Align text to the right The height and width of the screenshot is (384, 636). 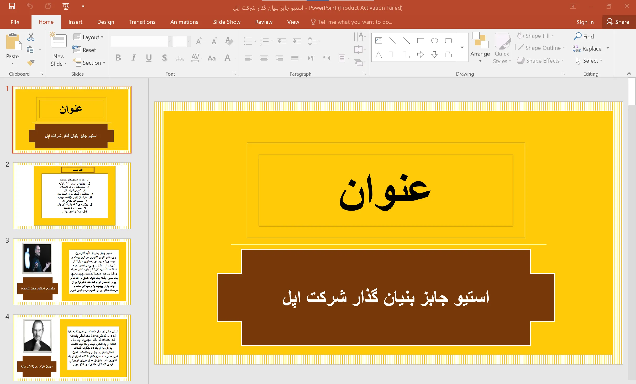(279, 58)
